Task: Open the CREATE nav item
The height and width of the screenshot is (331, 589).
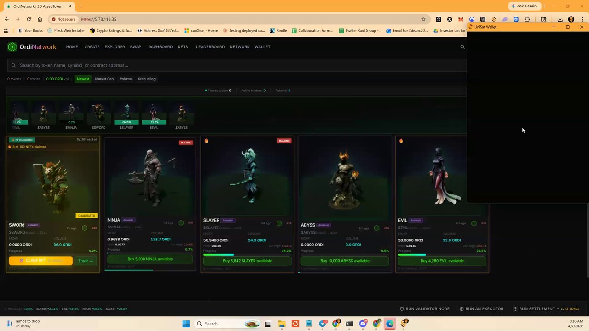Action: click(x=92, y=47)
